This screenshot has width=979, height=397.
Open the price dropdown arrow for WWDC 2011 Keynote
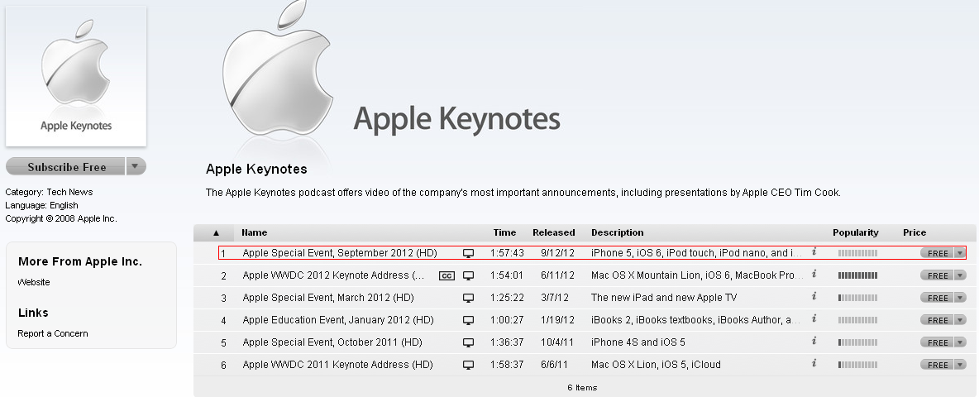click(x=959, y=365)
